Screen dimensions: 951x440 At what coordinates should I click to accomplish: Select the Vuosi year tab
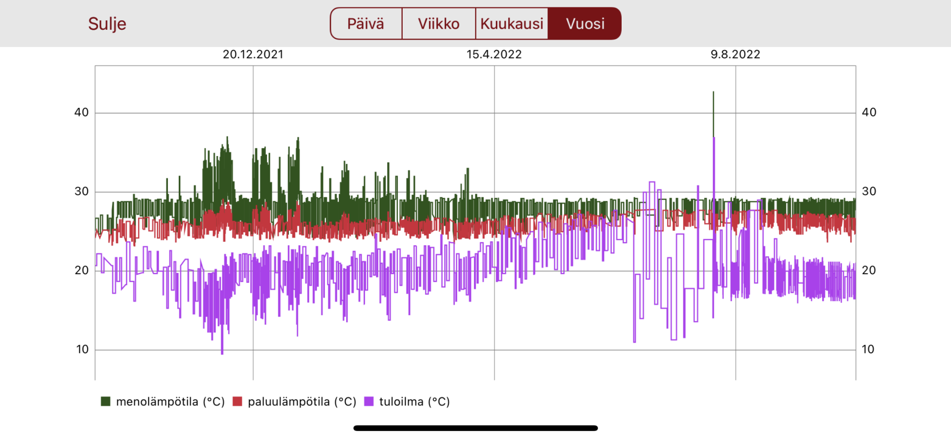click(x=585, y=24)
